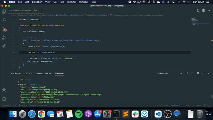Open the Wi-Fi menu bar icon
This screenshot has height=120, width=213.
pyautogui.click(x=184, y=2)
